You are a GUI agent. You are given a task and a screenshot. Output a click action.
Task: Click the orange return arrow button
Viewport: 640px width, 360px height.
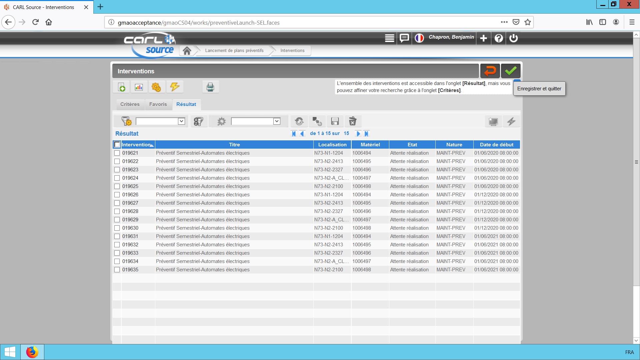tap(490, 71)
